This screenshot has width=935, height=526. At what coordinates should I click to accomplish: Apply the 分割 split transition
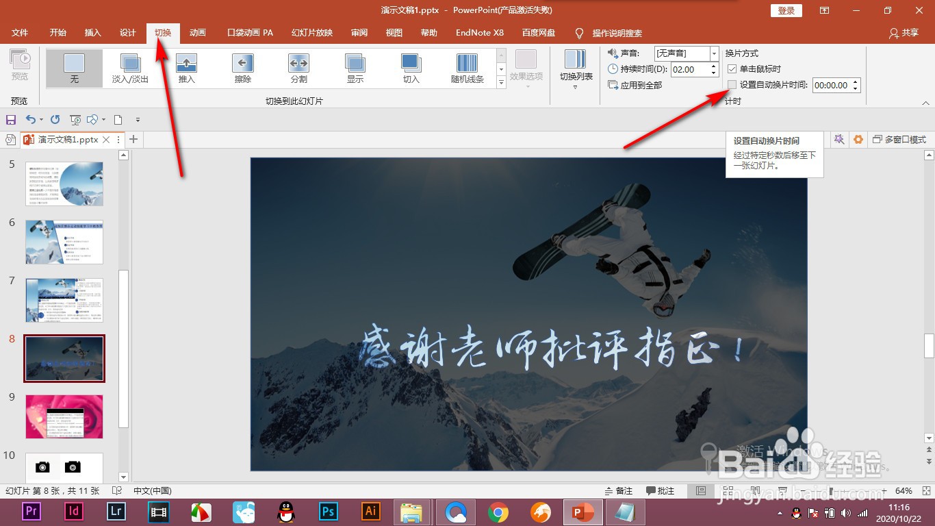click(x=298, y=68)
